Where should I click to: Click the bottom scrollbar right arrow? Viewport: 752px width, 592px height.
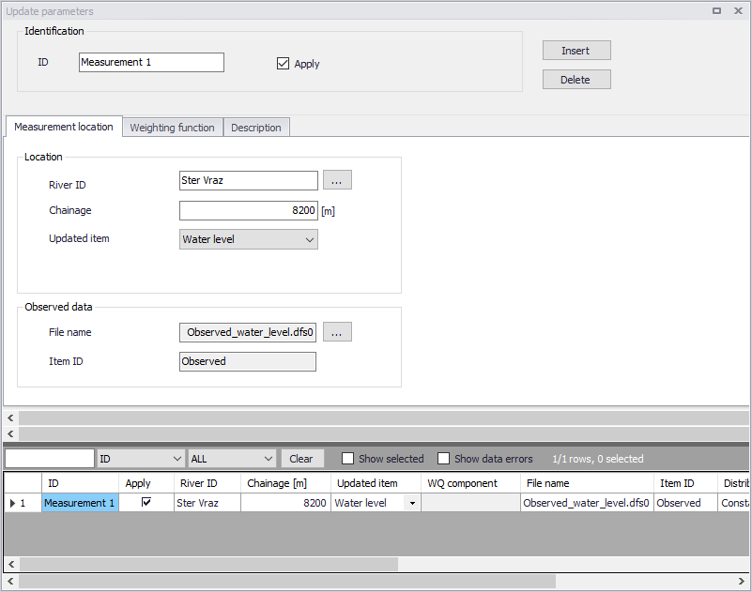pyautogui.click(x=742, y=582)
